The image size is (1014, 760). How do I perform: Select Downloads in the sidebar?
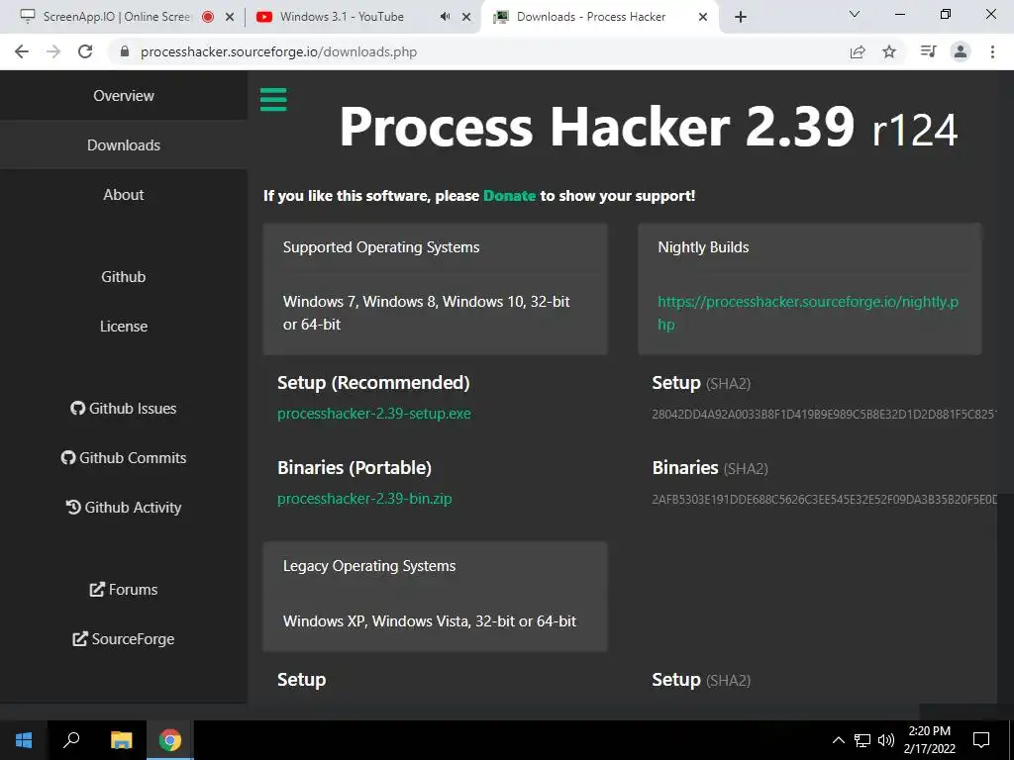point(124,144)
